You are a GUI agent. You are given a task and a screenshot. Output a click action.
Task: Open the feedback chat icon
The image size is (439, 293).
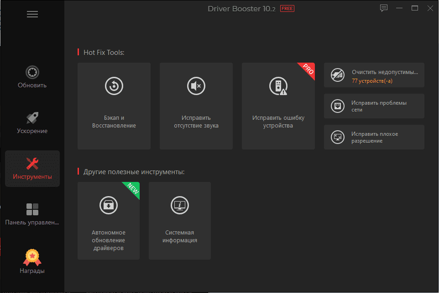384,8
